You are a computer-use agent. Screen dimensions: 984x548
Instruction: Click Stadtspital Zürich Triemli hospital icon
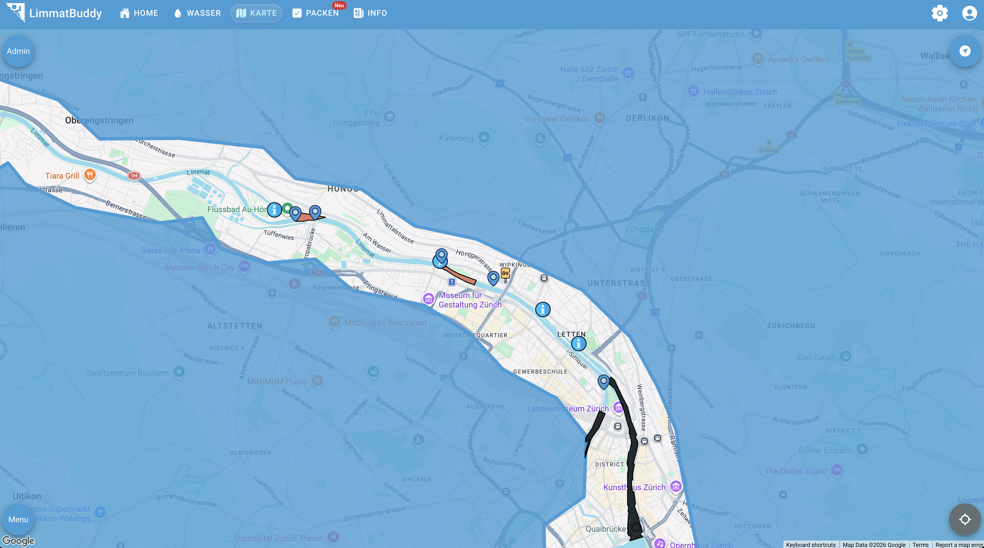pyautogui.click(x=333, y=537)
